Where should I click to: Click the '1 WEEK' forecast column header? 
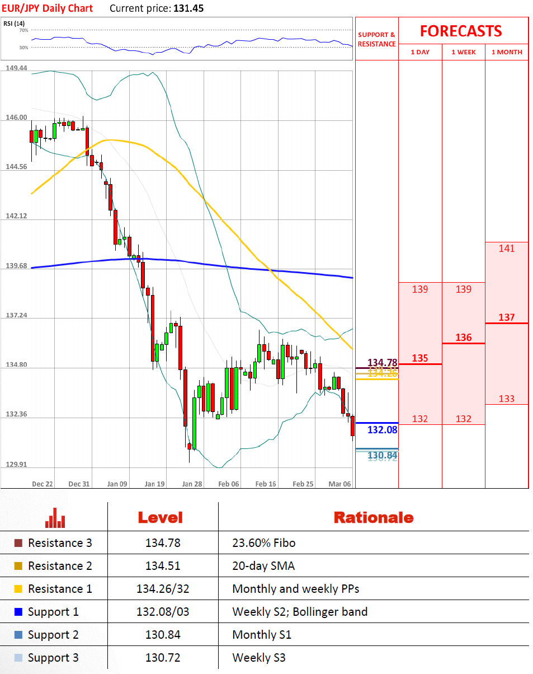[464, 52]
